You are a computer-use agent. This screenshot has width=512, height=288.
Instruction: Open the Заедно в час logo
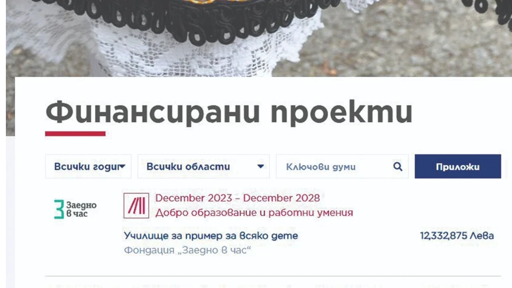pyautogui.click(x=75, y=209)
